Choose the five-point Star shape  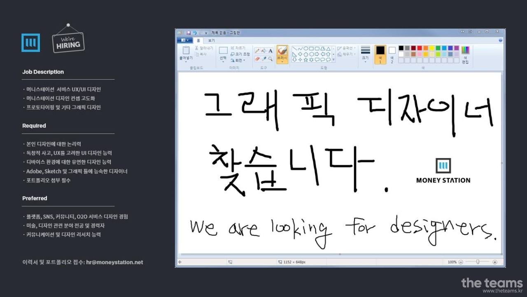coord(306,60)
